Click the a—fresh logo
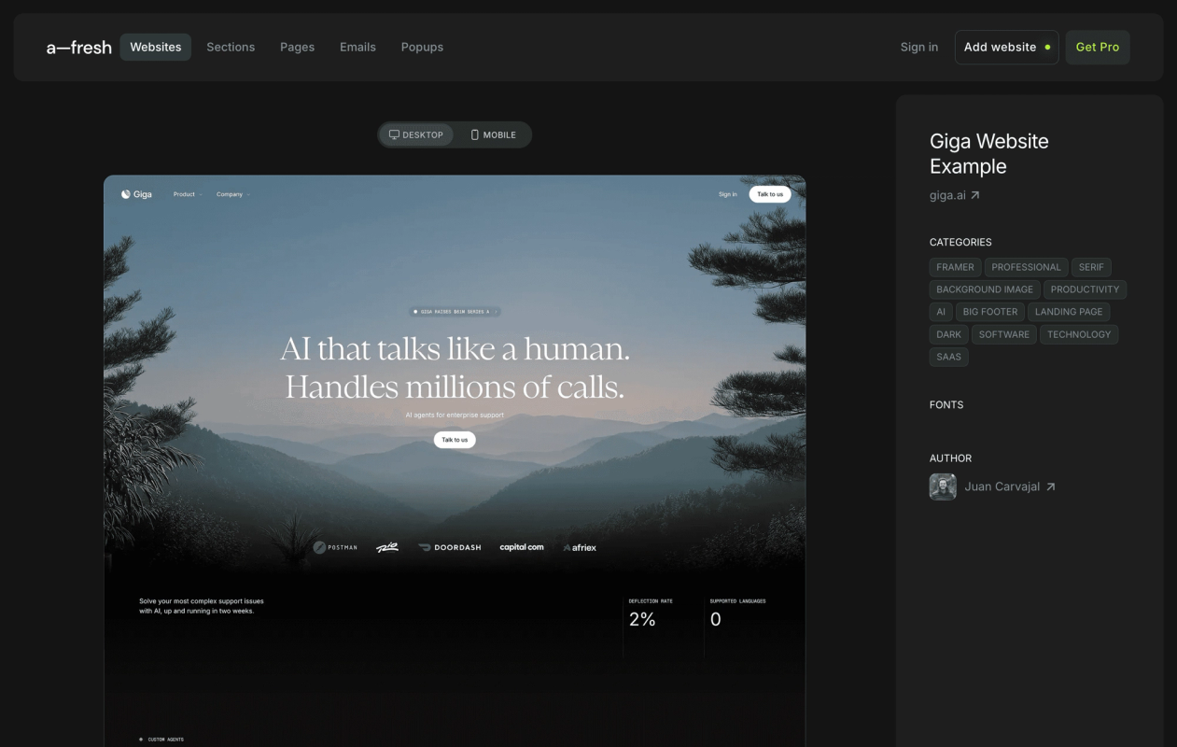 tap(79, 47)
